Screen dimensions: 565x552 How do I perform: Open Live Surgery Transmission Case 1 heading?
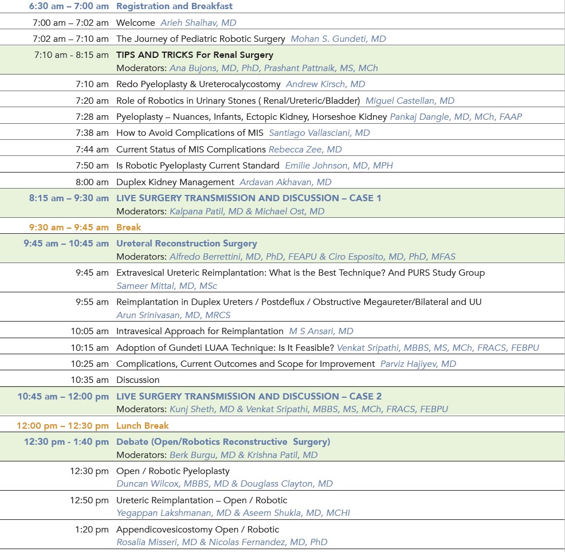249,198
